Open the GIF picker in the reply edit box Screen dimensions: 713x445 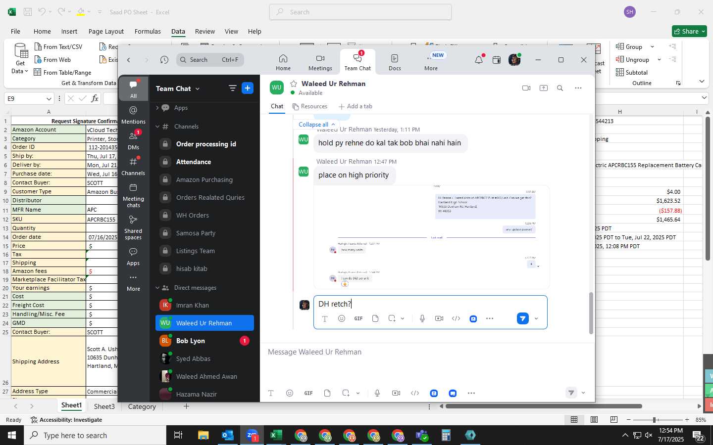tap(358, 318)
